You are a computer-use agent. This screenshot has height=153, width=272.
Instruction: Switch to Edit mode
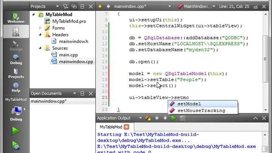click(x=16, y=31)
